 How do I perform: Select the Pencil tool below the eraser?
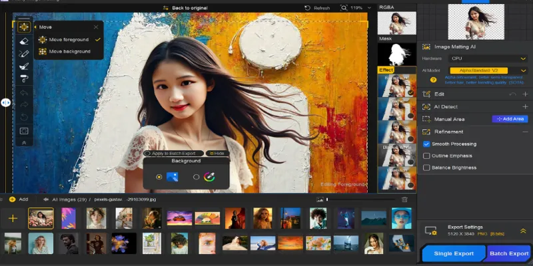[x=24, y=54]
